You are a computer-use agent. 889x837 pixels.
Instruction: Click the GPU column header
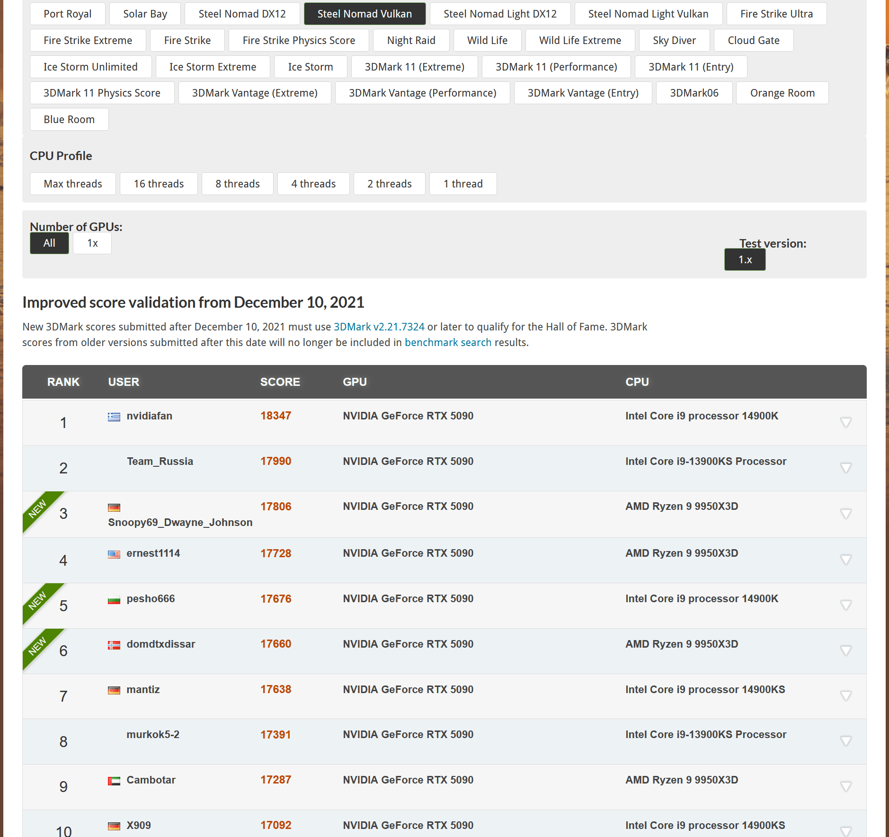tap(355, 382)
